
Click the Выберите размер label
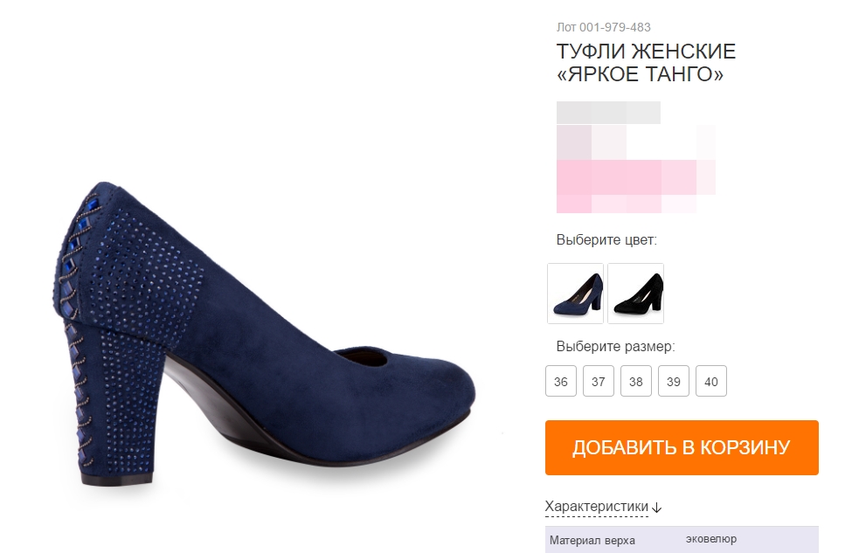pos(615,347)
